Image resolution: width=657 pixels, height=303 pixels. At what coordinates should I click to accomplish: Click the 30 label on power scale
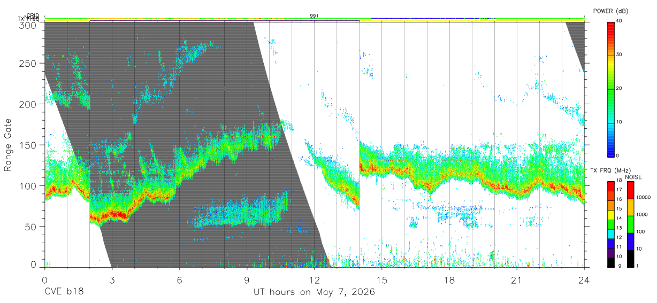point(620,55)
